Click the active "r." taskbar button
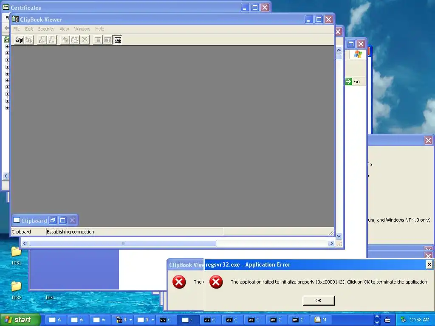Viewport: 435px width, 326px height. coord(188,320)
